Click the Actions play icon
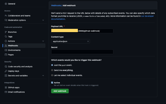This screenshot has width=166, height=104. tap(6, 41)
